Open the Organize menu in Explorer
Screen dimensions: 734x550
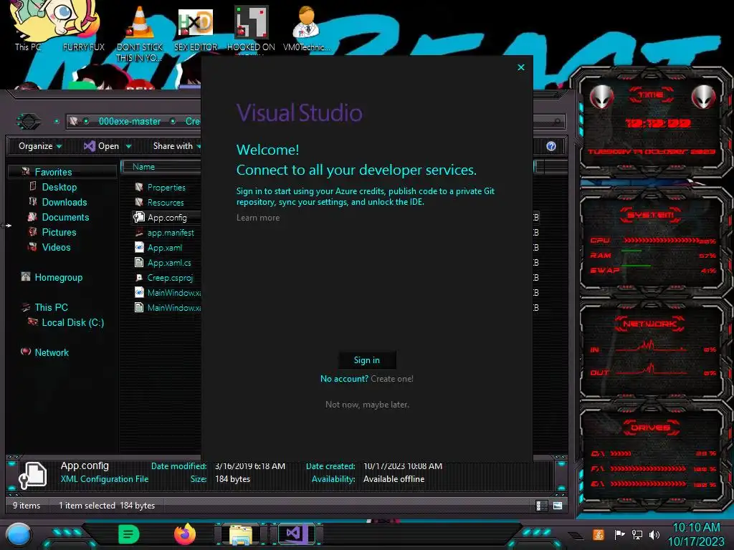[40, 146]
